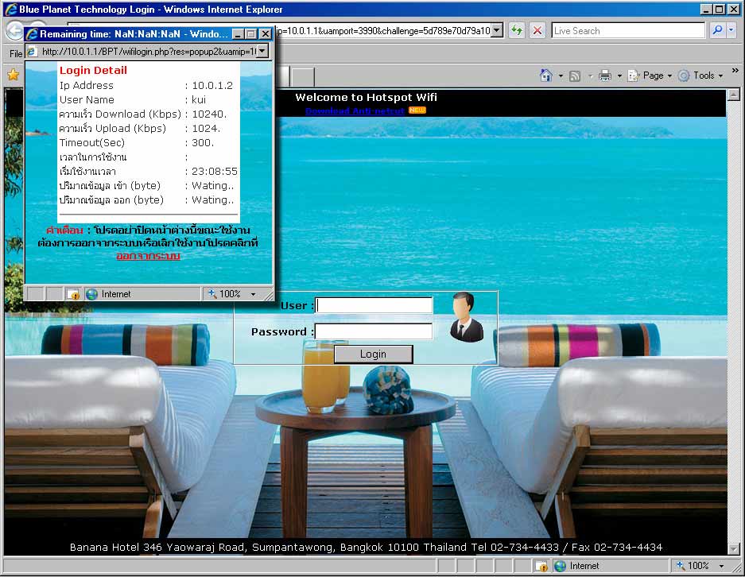The height and width of the screenshot is (577, 745).
Task: Click the start time value 23:08:55
Action: [x=215, y=172]
